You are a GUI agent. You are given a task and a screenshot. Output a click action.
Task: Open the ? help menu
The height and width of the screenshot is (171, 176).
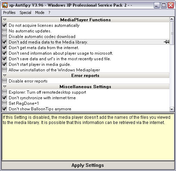(x=49, y=13)
